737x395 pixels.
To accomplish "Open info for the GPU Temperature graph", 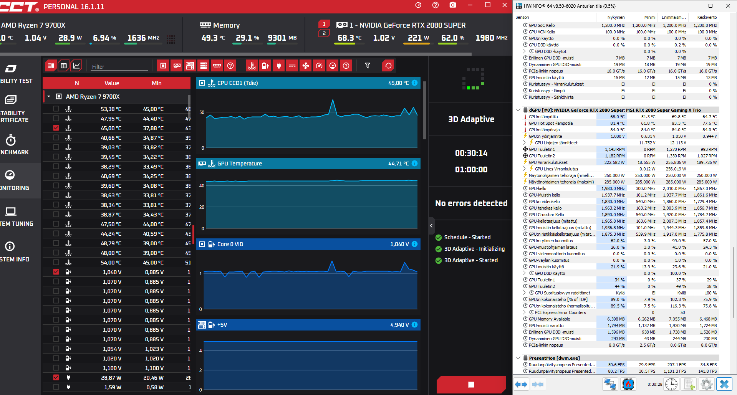I will [415, 164].
